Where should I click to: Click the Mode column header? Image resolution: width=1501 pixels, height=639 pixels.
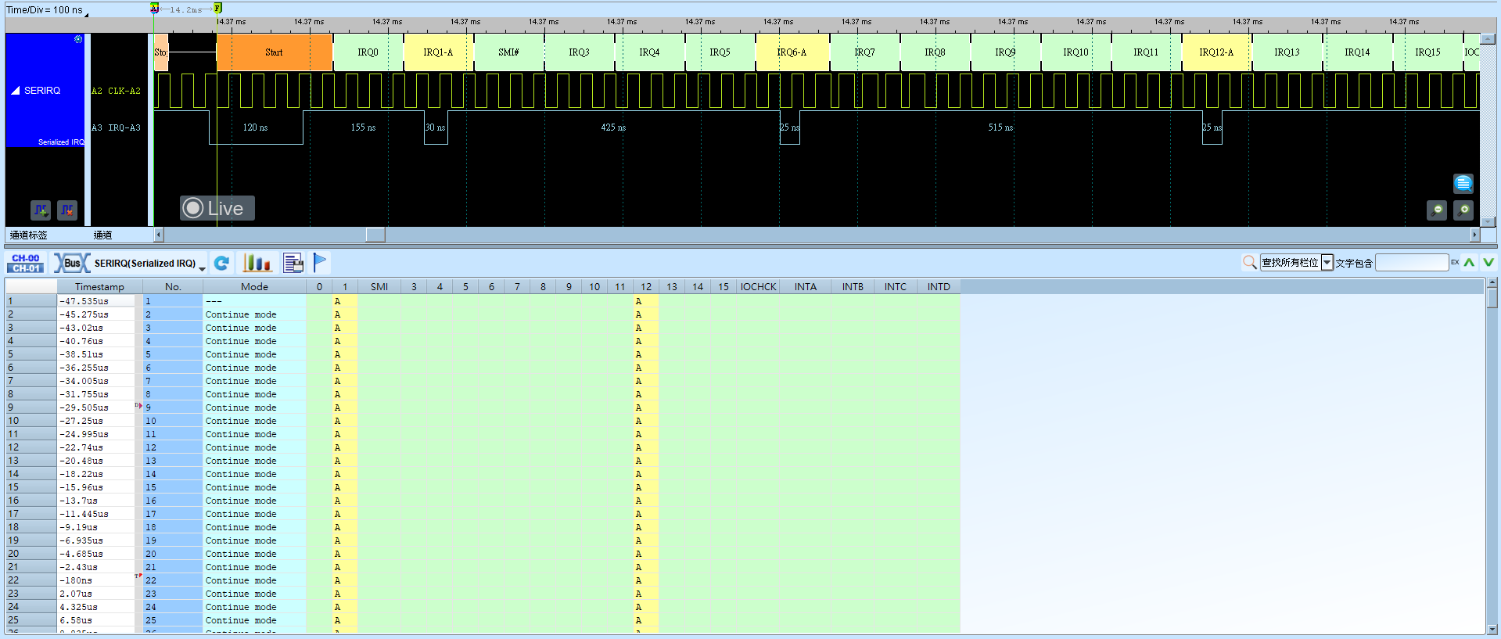(x=254, y=287)
